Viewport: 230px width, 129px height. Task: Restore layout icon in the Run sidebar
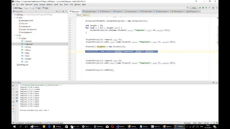[13, 102]
